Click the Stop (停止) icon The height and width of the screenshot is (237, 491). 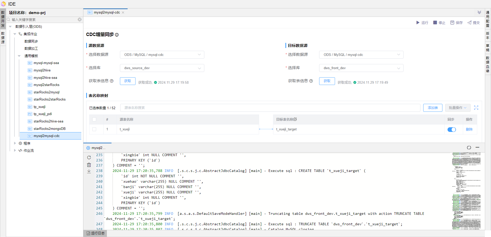pos(435,23)
